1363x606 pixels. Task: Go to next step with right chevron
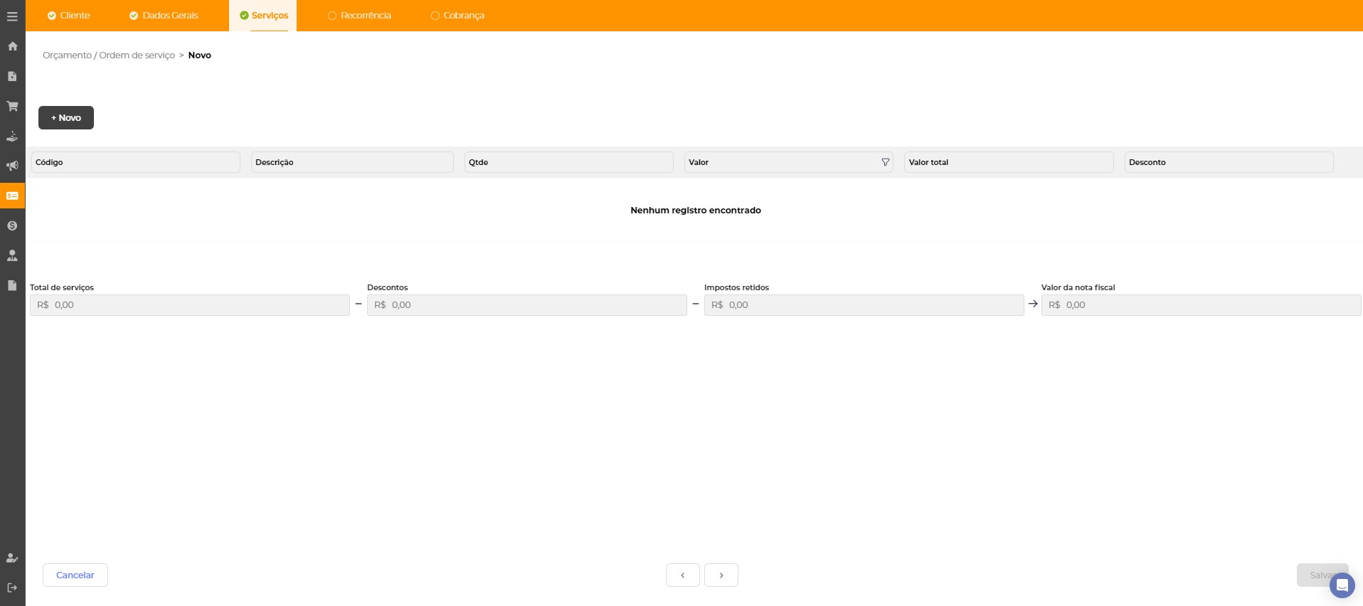(x=721, y=575)
